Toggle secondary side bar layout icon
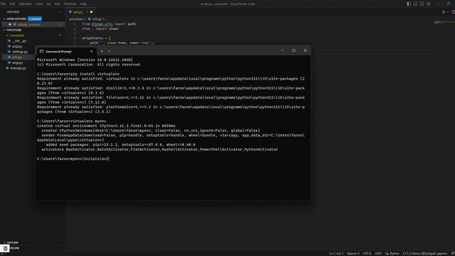Image resolution: width=455 pixels, height=256 pixels. point(422,4)
